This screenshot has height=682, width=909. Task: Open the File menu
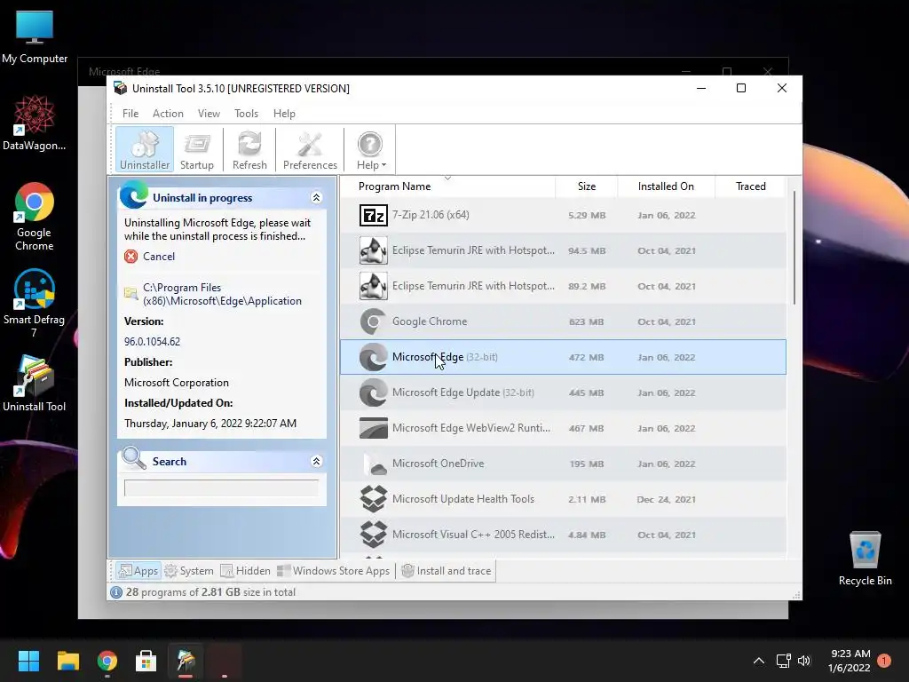130,114
